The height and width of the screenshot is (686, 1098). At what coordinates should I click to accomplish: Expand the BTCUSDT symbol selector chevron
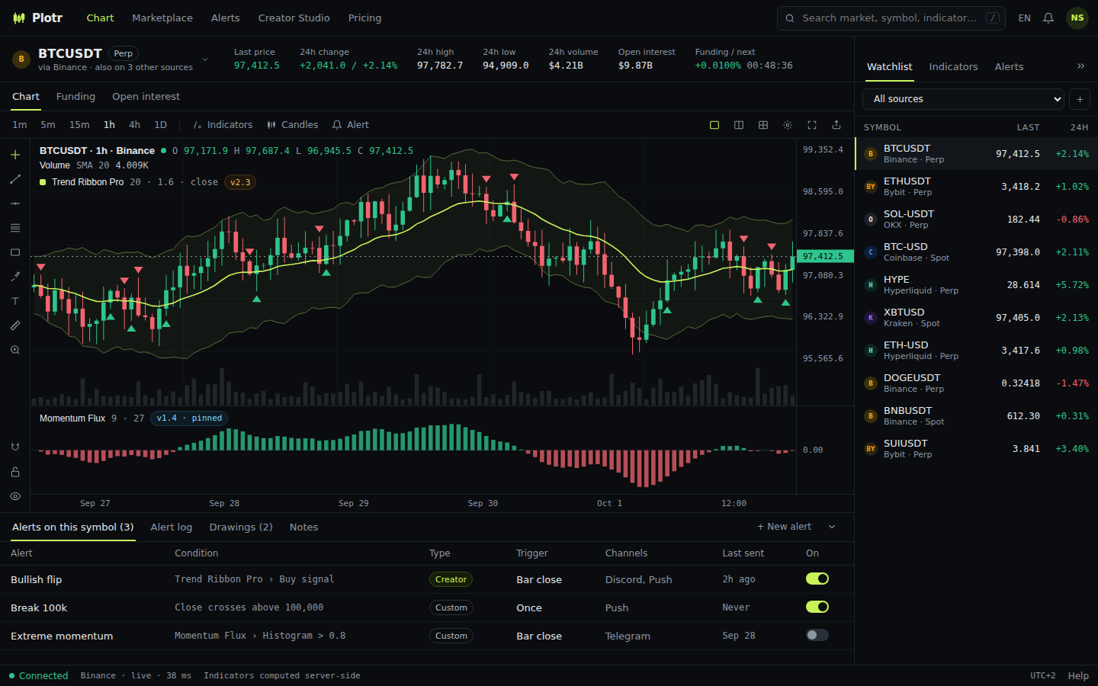tap(205, 59)
